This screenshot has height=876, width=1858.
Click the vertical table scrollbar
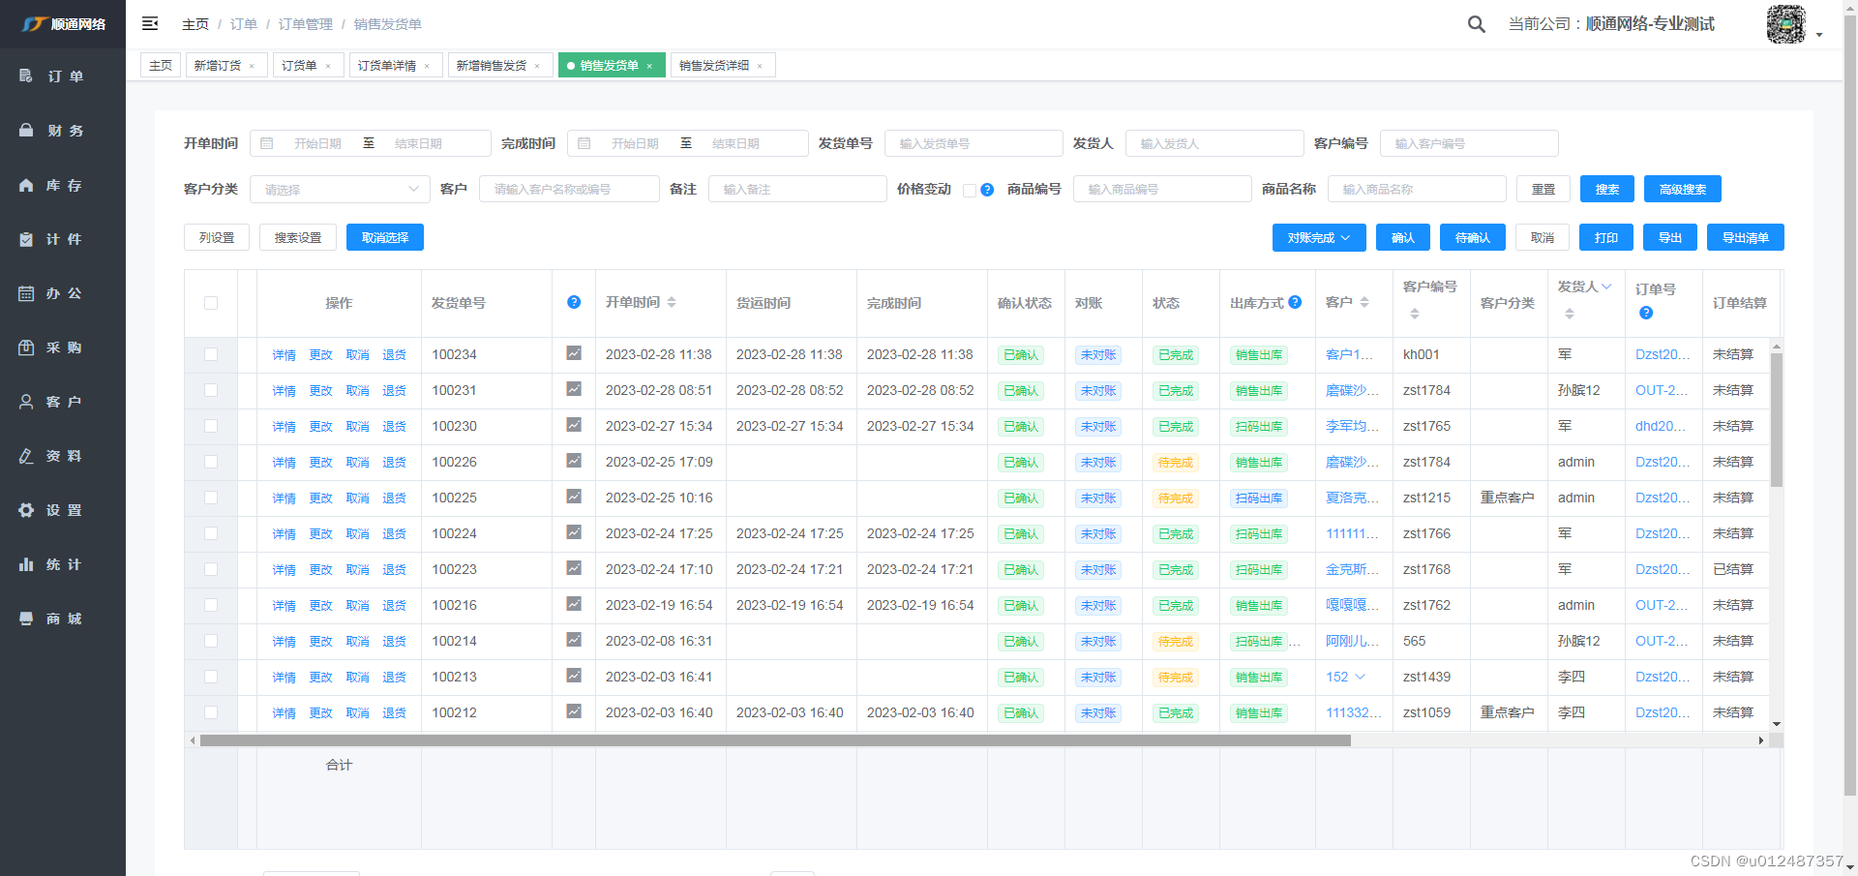pos(1777,419)
